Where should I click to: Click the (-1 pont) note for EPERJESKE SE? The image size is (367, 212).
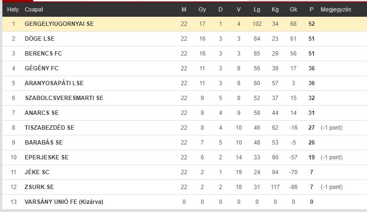331,157
